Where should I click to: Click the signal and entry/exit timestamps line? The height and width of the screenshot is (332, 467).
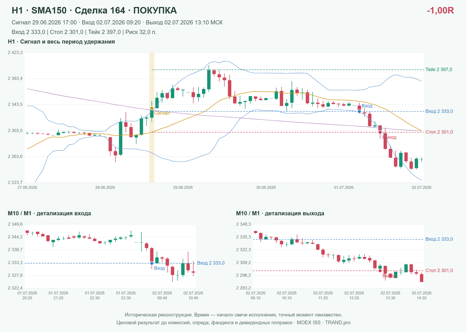117,23
